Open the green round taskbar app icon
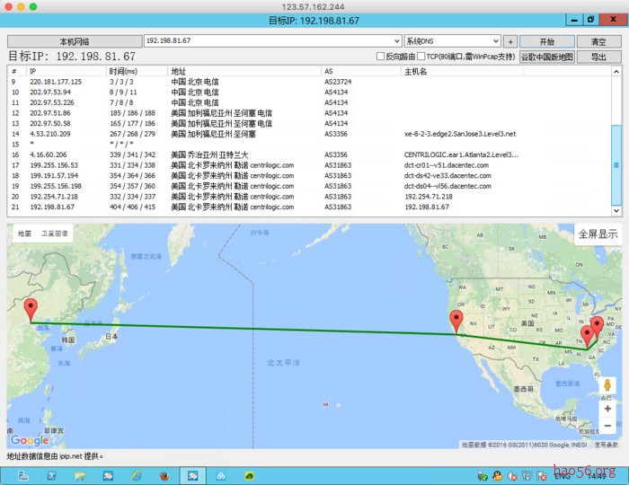Screen dimensions: 629x485 pyautogui.click(x=250, y=476)
